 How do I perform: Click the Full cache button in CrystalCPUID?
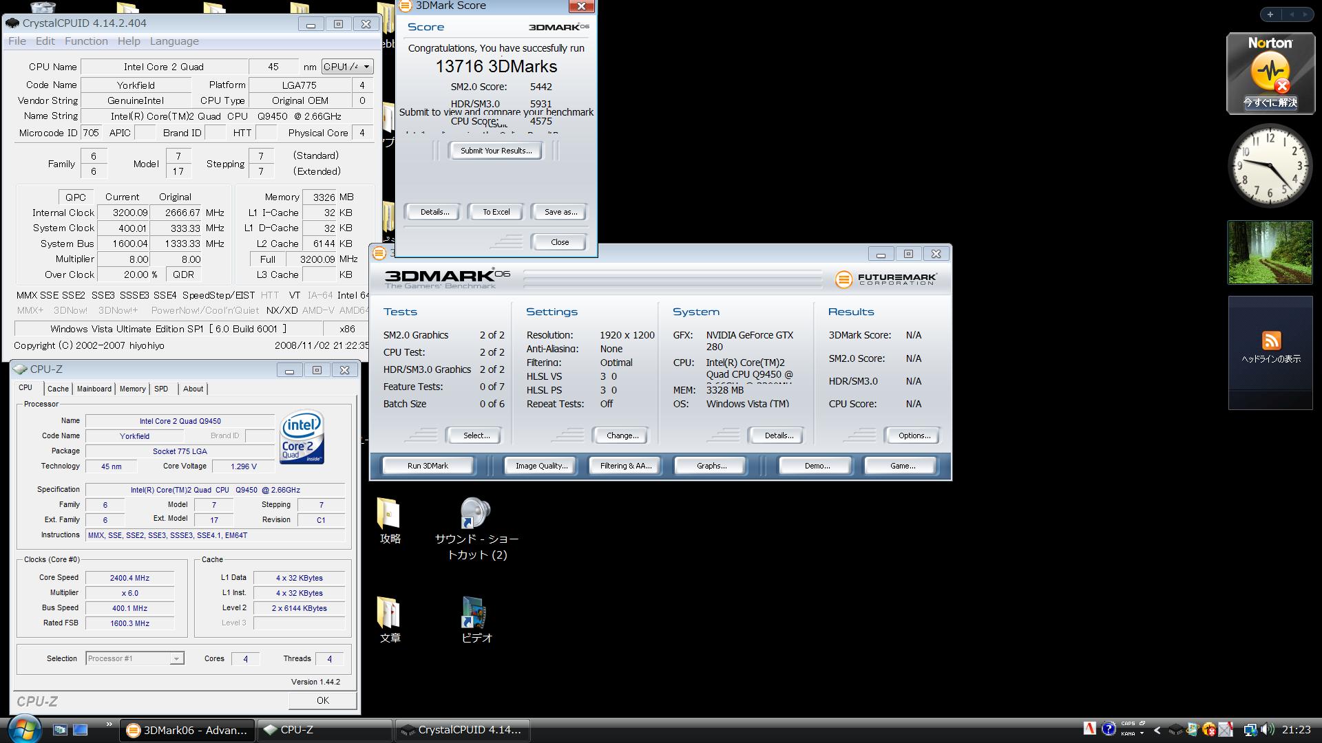[x=268, y=259]
